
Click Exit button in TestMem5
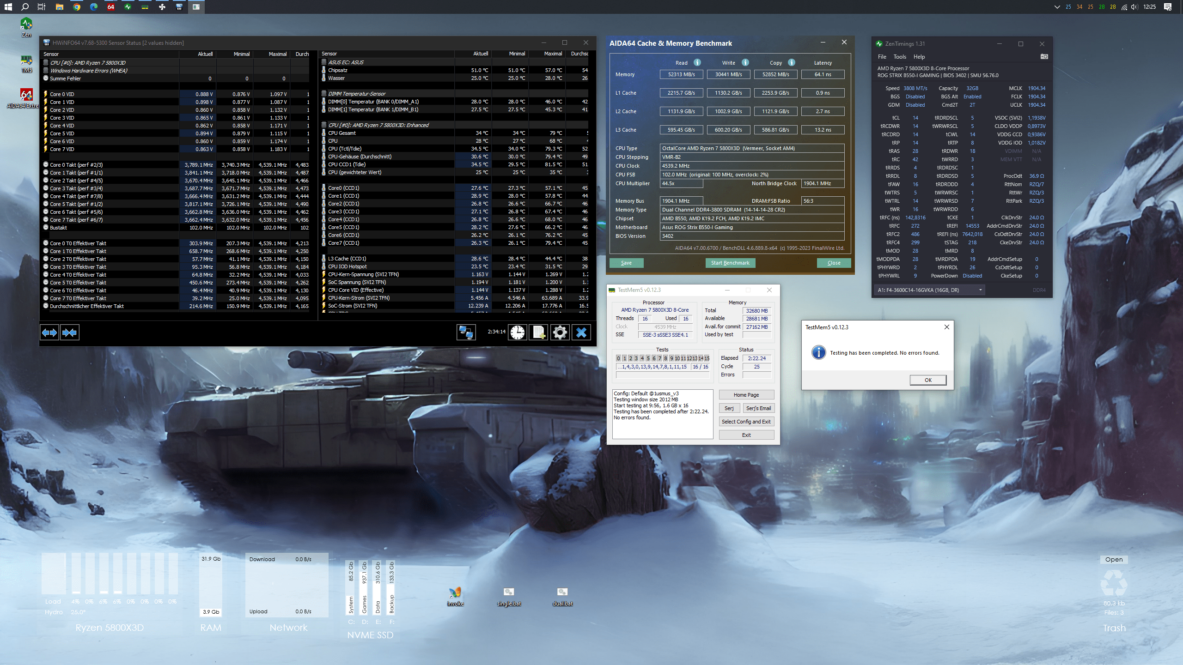[746, 435]
